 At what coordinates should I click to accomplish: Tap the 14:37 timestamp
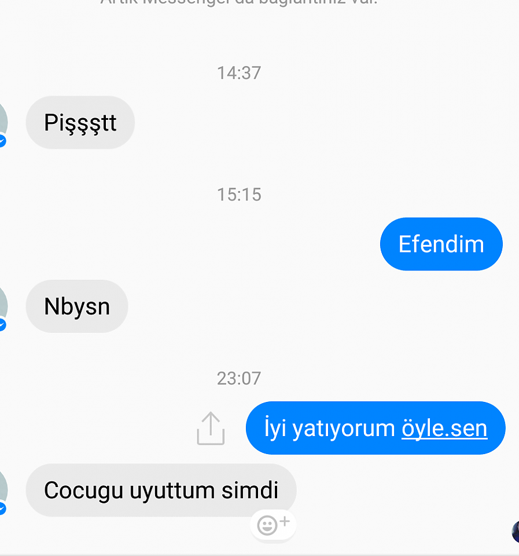(239, 73)
